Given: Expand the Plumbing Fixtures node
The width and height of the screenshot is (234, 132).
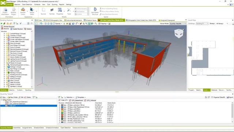Looking at the screenshot, I should [x=4, y=75].
